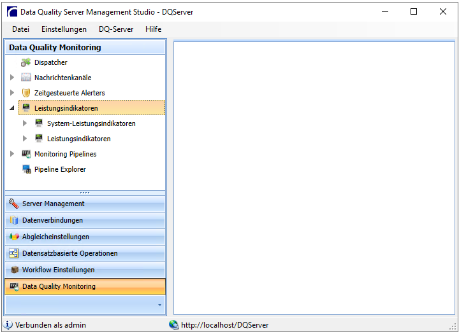Click the child Leistungsindikatoren monitor icon
Viewport: 459px width, 334px height.
39,138
